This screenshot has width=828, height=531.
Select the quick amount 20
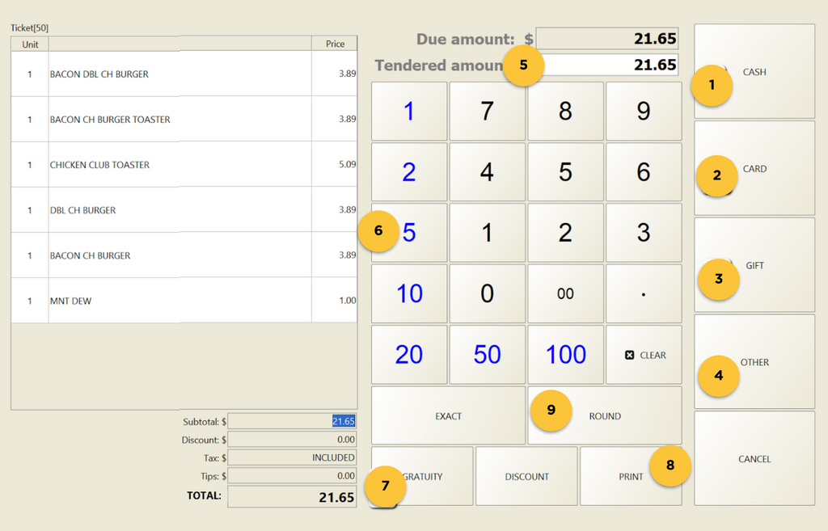point(409,354)
